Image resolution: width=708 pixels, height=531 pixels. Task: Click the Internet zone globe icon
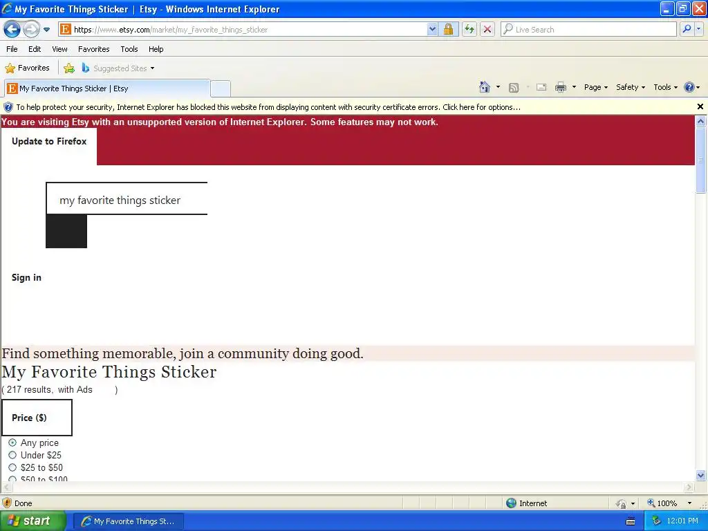511,503
